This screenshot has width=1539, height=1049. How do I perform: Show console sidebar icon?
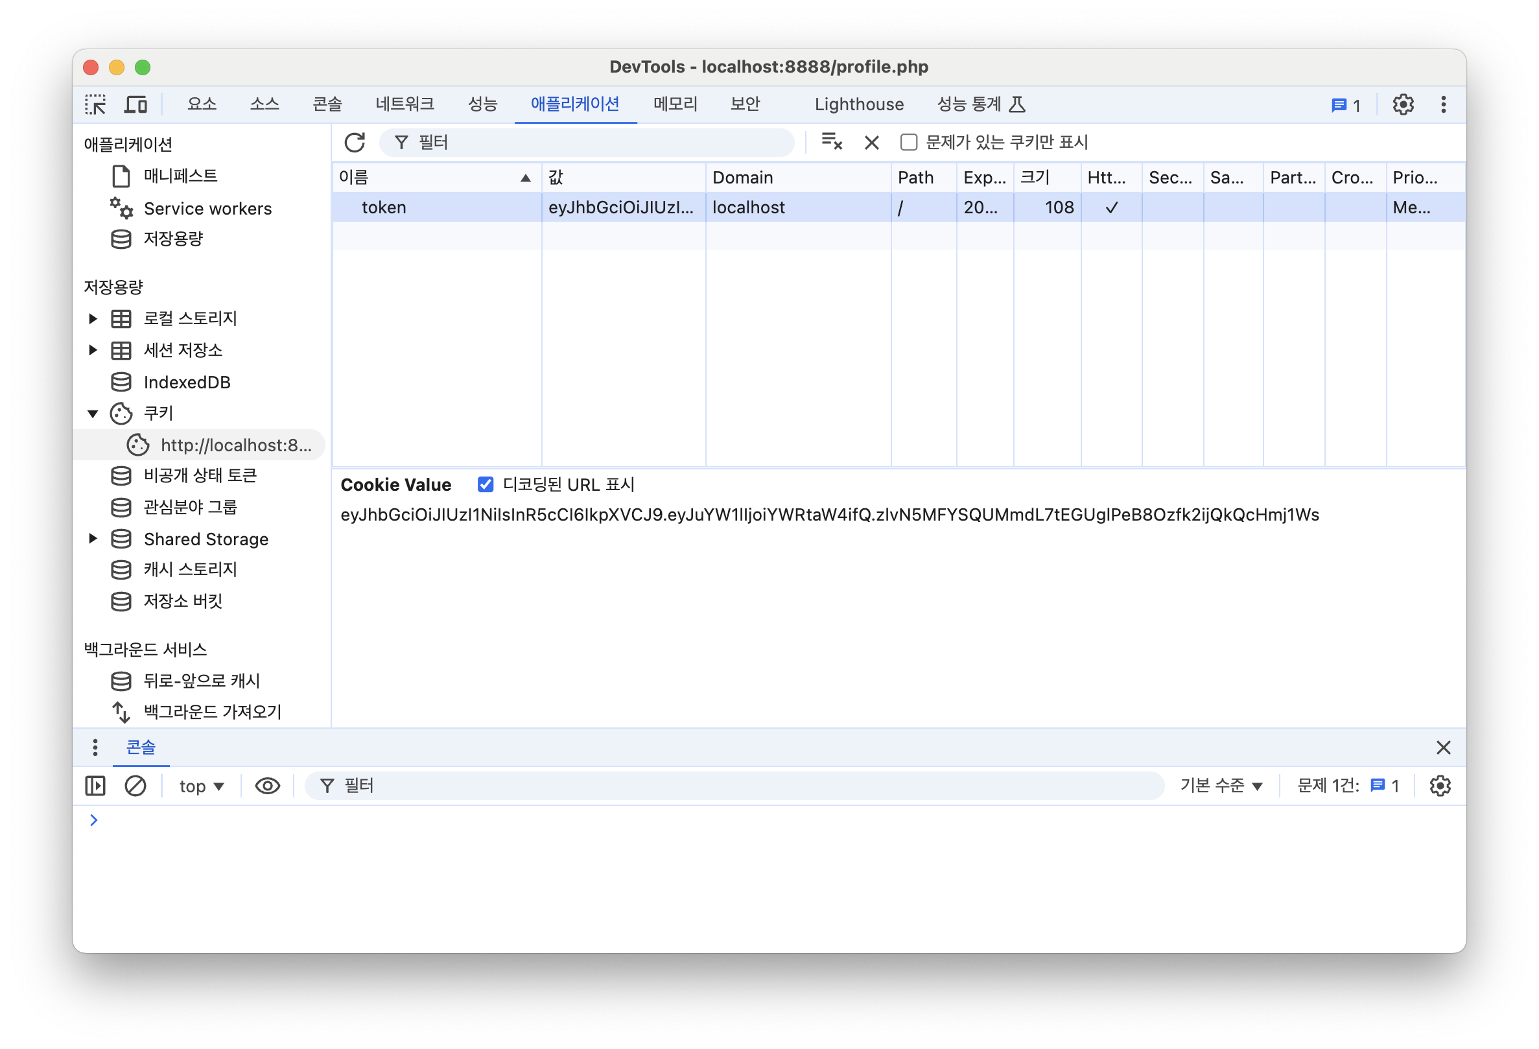[95, 785]
